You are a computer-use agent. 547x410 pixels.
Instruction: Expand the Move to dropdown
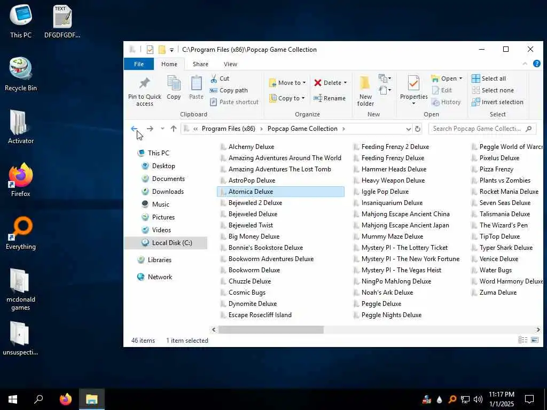pyautogui.click(x=304, y=83)
